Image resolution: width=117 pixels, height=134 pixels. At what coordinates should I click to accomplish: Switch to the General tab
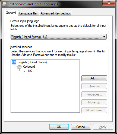point(11,13)
